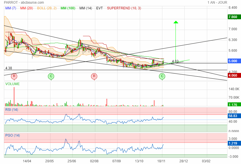The image size is (241, 164).
Task: Click the 07/09 date label
Action: click(x=116, y=161)
